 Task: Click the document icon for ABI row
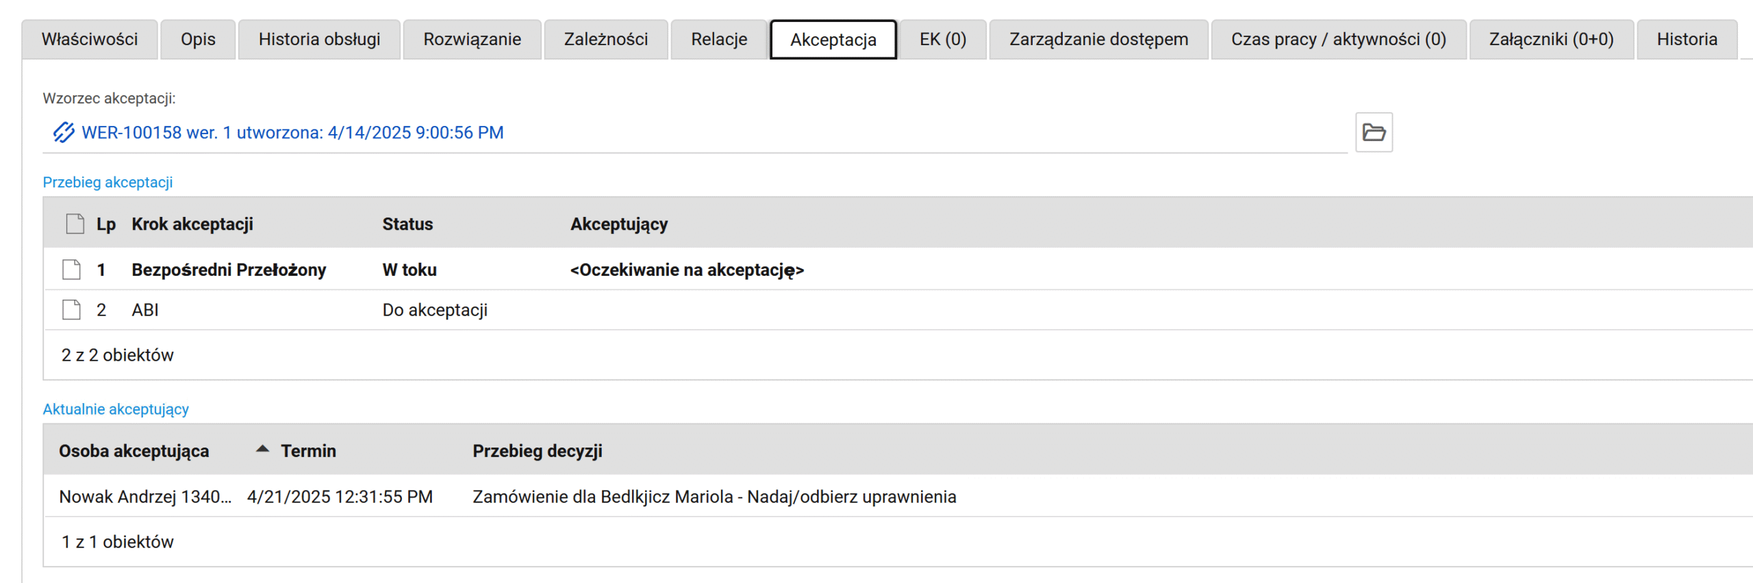[x=71, y=310]
